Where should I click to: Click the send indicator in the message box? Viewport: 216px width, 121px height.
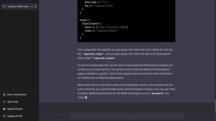point(181,117)
